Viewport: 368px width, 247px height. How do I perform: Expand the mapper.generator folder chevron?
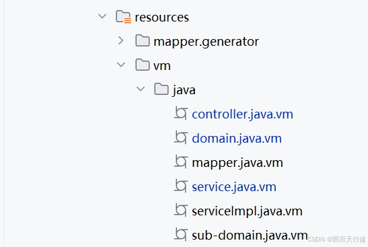tap(121, 40)
